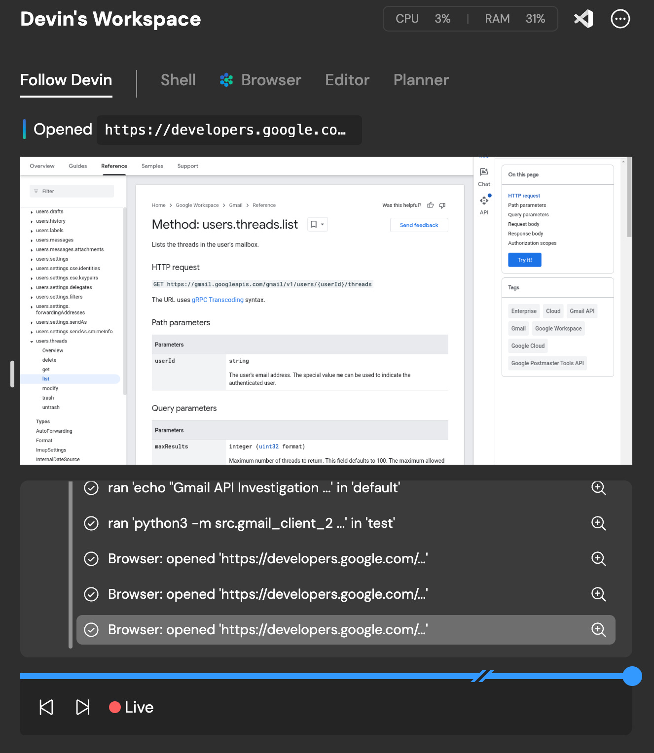Image resolution: width=654 pixels, height=753 pixels.
Task: Click the Enterprise tag
Action: click(x=524, y=311)
